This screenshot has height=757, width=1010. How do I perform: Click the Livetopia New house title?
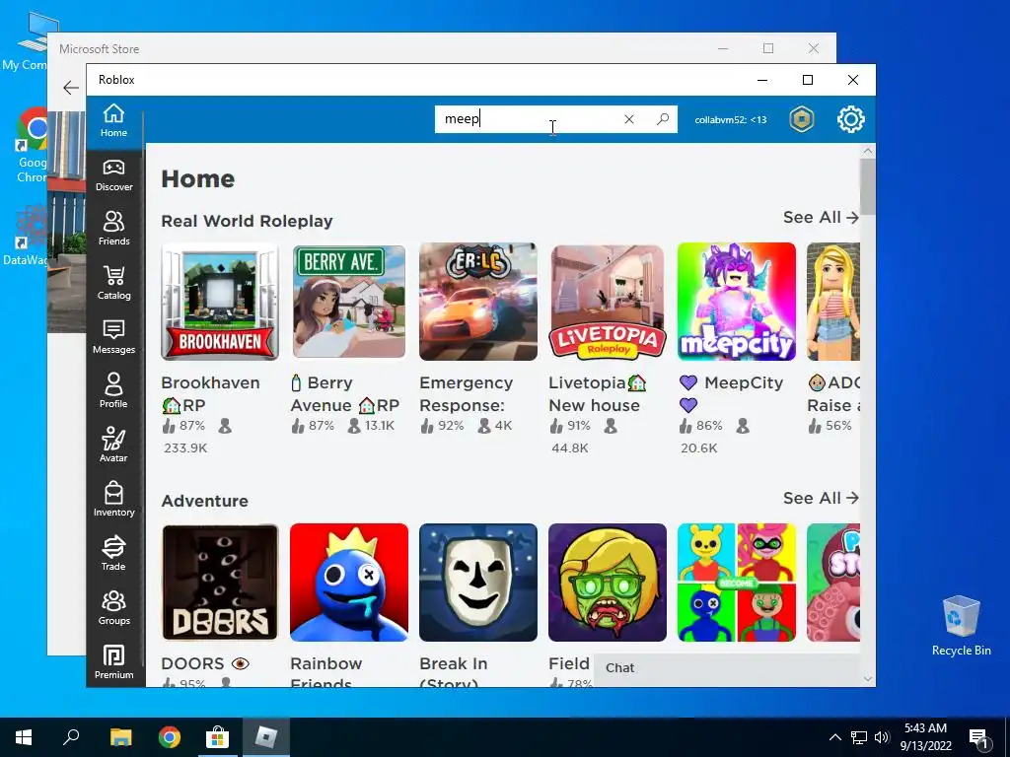tap(597, 394)
